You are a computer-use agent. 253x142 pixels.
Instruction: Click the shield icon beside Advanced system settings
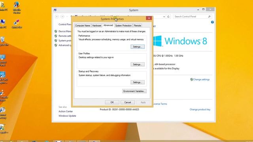point(56,45)
